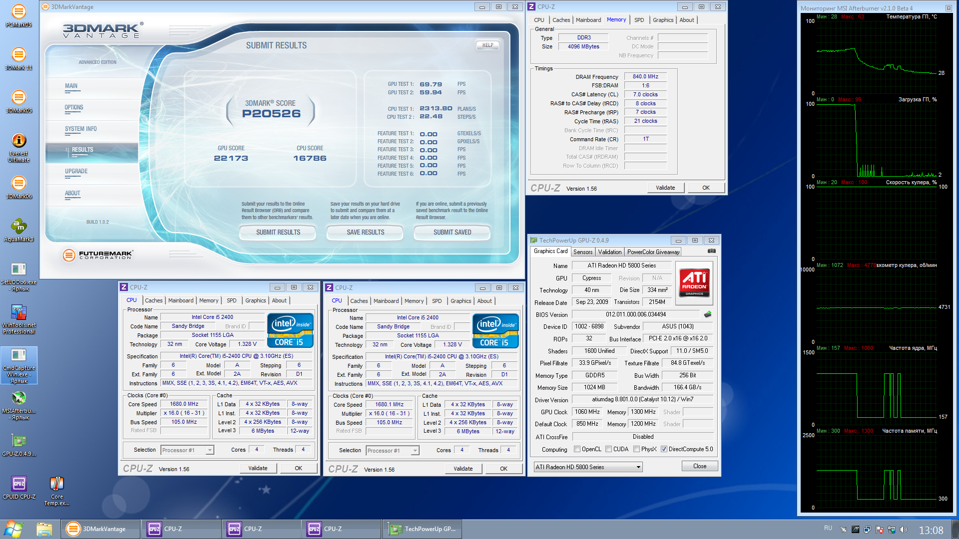The height and width of the screenshot is (539, 959).
Task: Click the BIOS Version field in GPU-Z
Action: [635, 314]
